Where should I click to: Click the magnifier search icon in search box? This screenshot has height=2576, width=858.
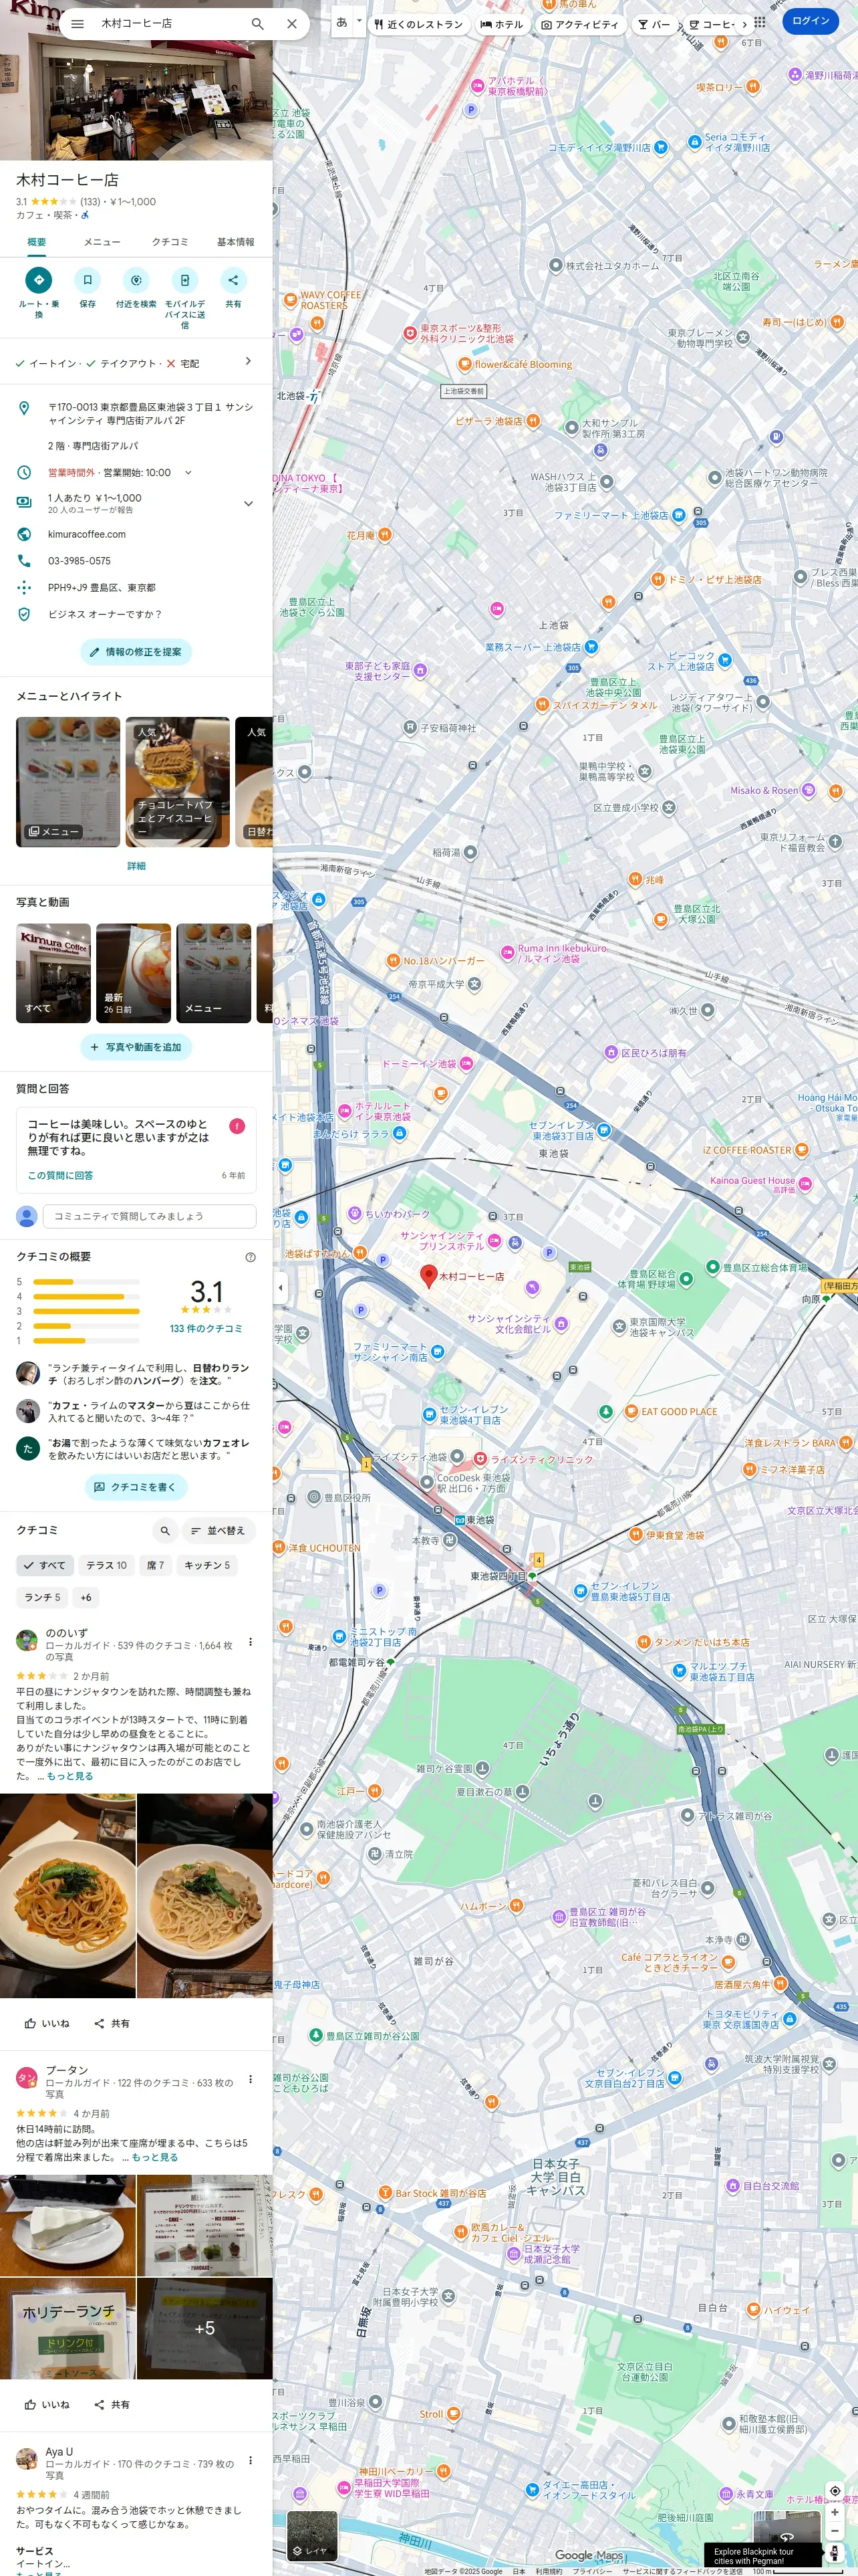[x=258, y=23]
